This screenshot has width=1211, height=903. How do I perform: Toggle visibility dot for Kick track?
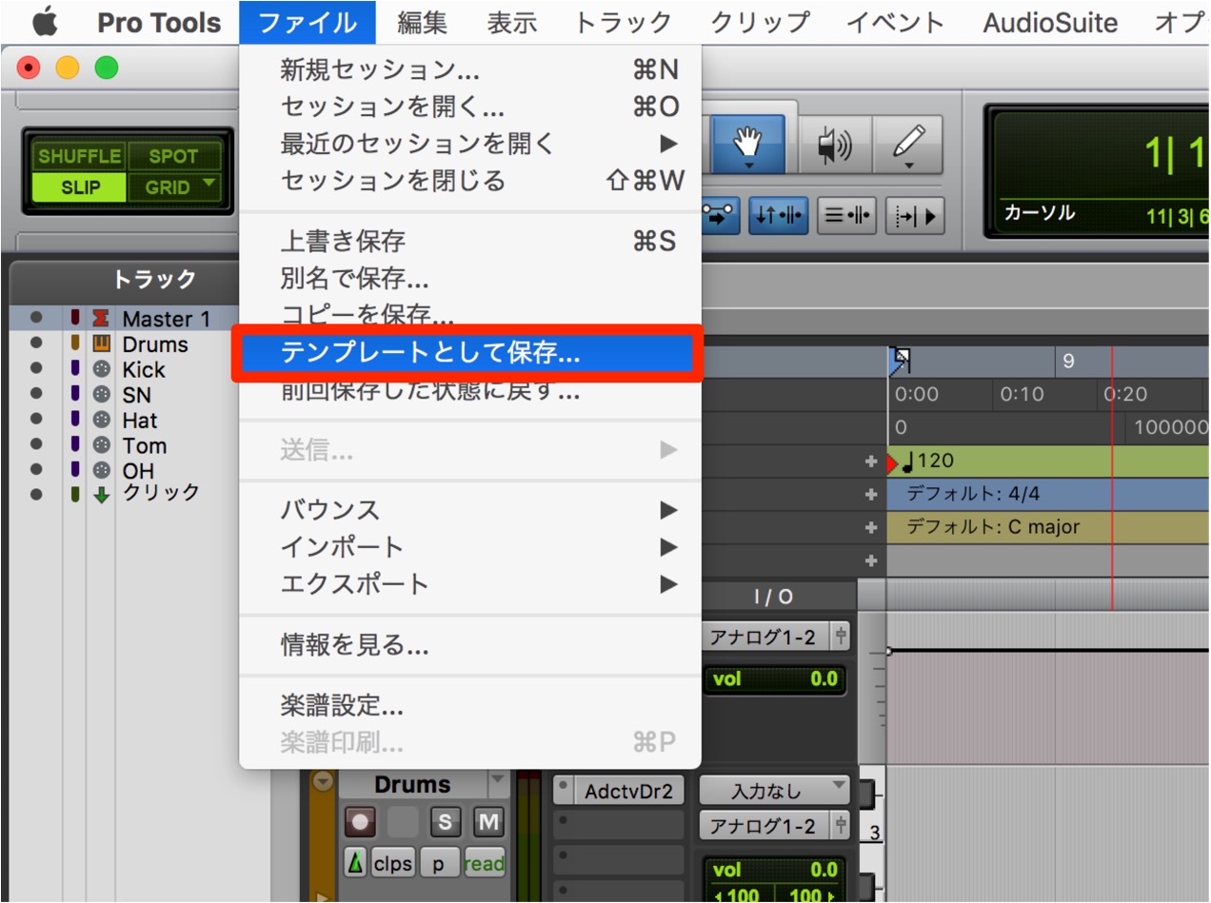pyautogui.click(x=36, y=368)
